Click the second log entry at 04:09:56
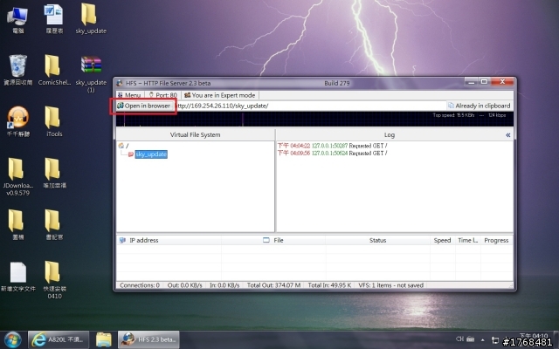 pos(332,154)
